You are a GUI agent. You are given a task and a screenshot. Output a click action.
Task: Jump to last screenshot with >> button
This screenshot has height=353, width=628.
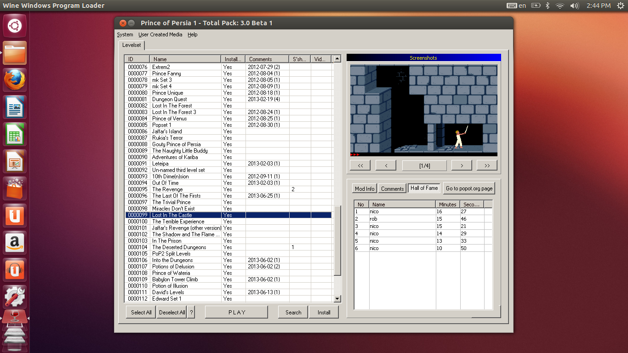point(487,165)
